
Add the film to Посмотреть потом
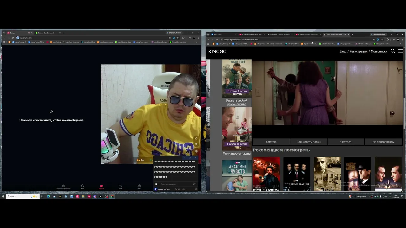tap(308, 142)
